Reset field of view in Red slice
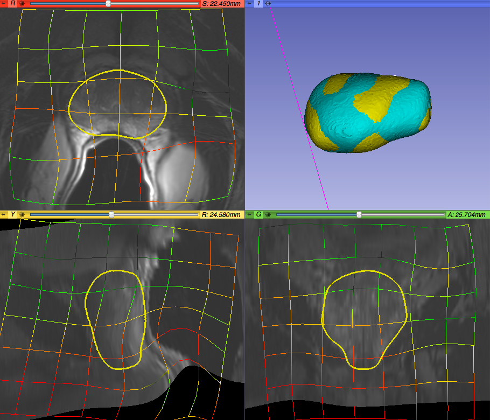This screenshot has width=490, height=420. coord(22,3)
